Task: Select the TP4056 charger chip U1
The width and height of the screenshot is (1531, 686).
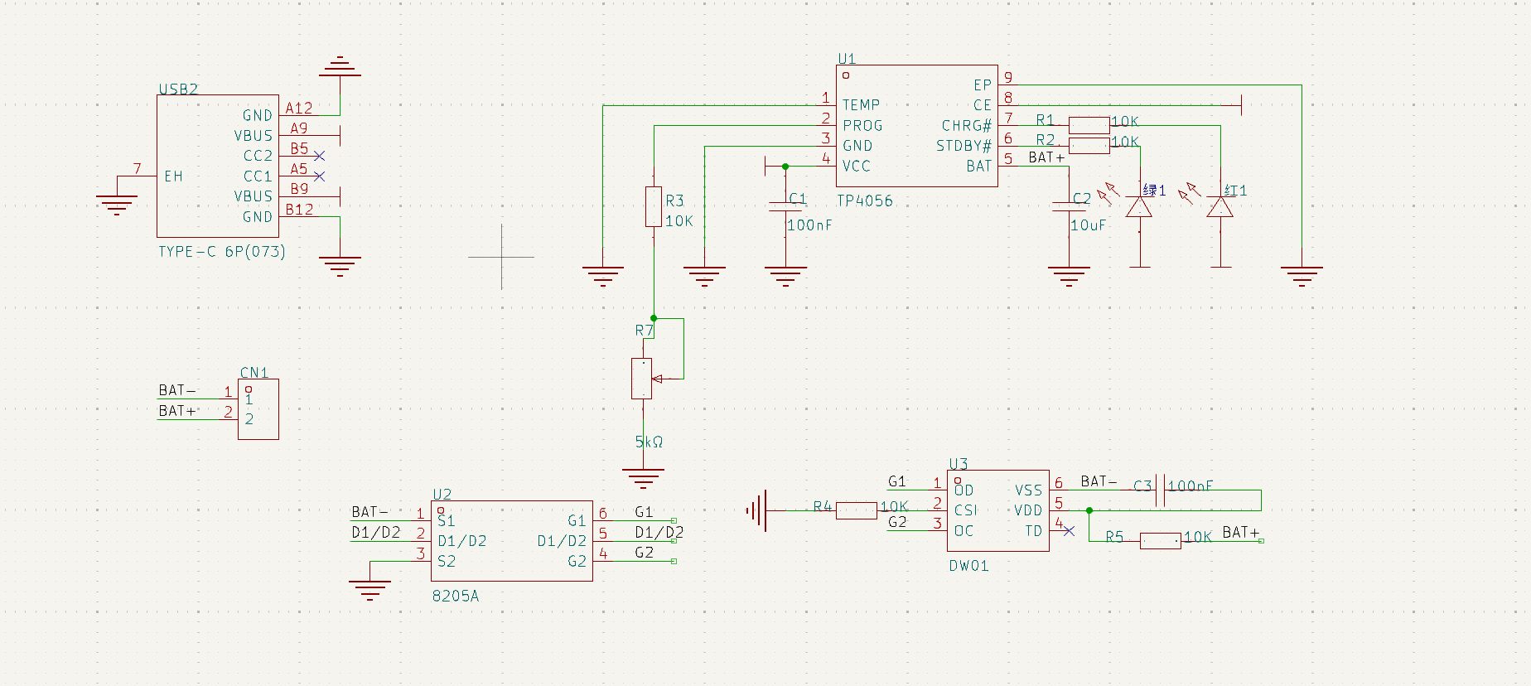Action: pyautogui.click(x=916, y=126)
